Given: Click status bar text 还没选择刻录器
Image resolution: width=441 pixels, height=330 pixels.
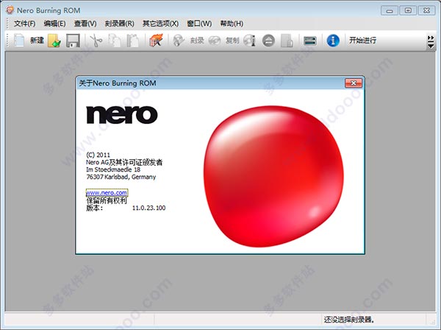Looking at the screenshot, I should click(x=348, y=320).
